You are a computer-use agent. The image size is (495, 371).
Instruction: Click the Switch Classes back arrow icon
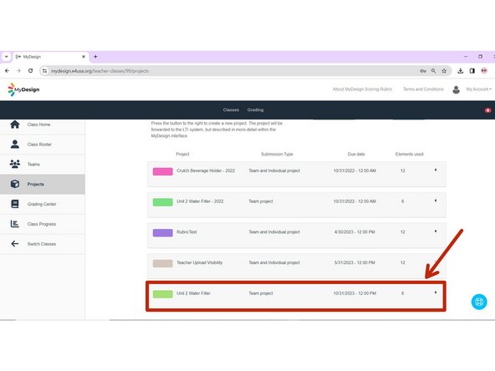click(14, 243)
